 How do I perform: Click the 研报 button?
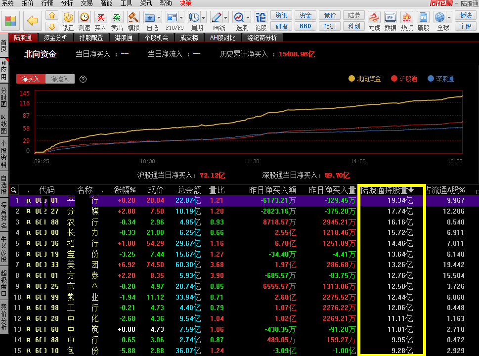281,27
